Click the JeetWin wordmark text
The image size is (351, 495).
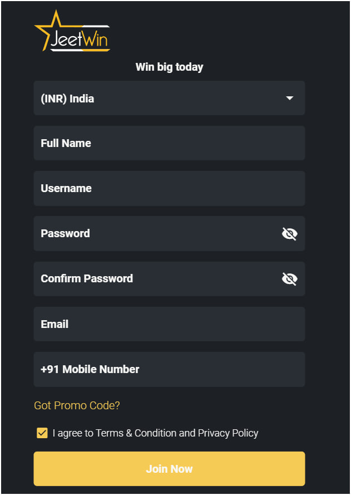pyautogui.click(x=79, y=39)
